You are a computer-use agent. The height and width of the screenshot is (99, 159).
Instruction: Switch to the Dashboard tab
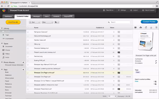[x=8, y=16]
